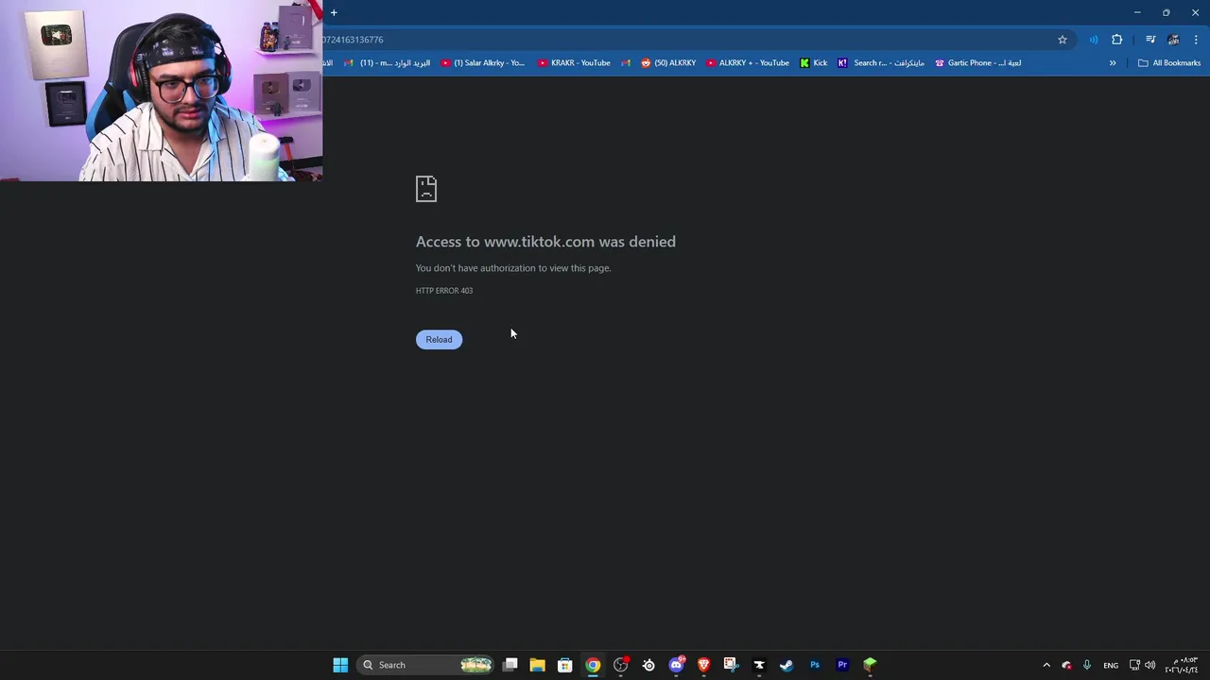Expand hidden bookmarks with double chevron
The height and width of the screenshot is (680, 1210).
[x=1113, y=63]
